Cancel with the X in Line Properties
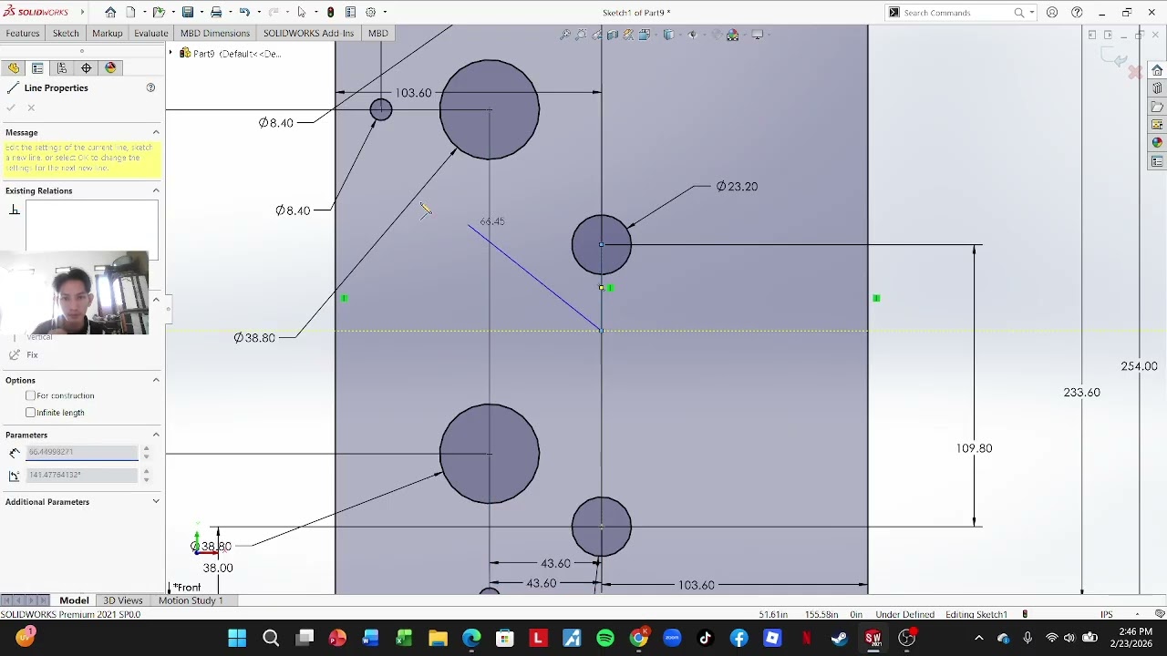Screen dimensions: 1167x656 click(x=31, y=108)
